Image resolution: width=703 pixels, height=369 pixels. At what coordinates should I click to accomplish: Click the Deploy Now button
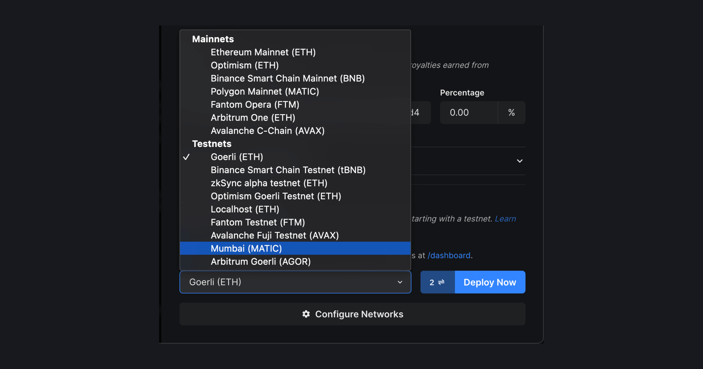tap(490, 282)
